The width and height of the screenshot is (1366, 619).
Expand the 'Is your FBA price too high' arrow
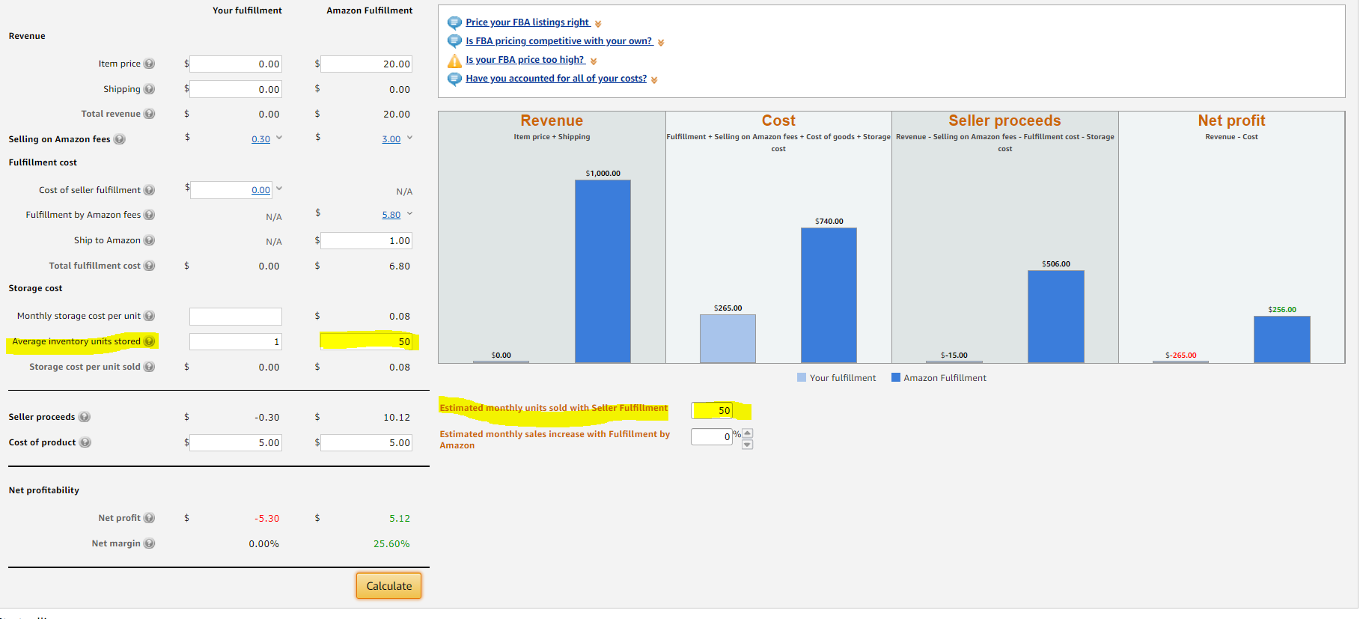point(594,61)
